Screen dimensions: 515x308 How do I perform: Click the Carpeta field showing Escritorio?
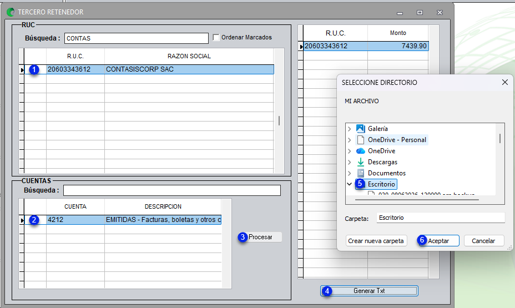tap(441, 218)
